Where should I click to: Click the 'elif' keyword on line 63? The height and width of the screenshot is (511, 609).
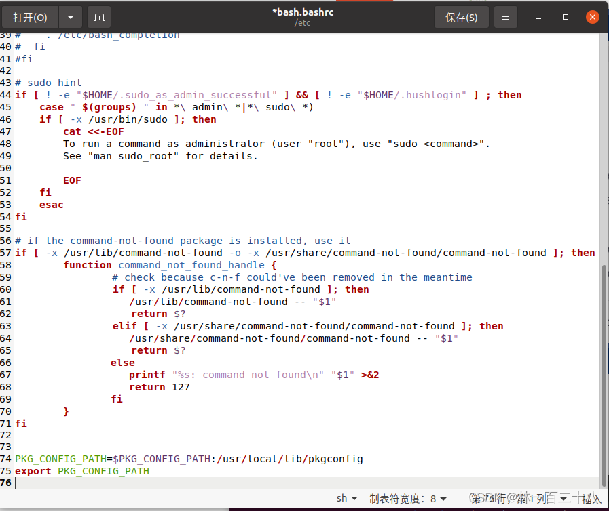125,326
